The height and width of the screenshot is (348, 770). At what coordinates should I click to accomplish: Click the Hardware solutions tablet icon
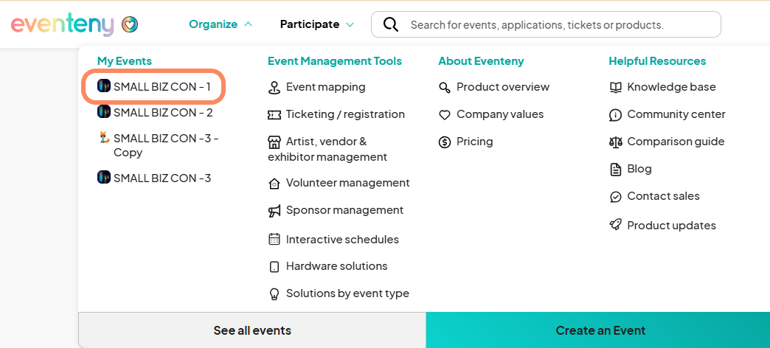[274, 267]
